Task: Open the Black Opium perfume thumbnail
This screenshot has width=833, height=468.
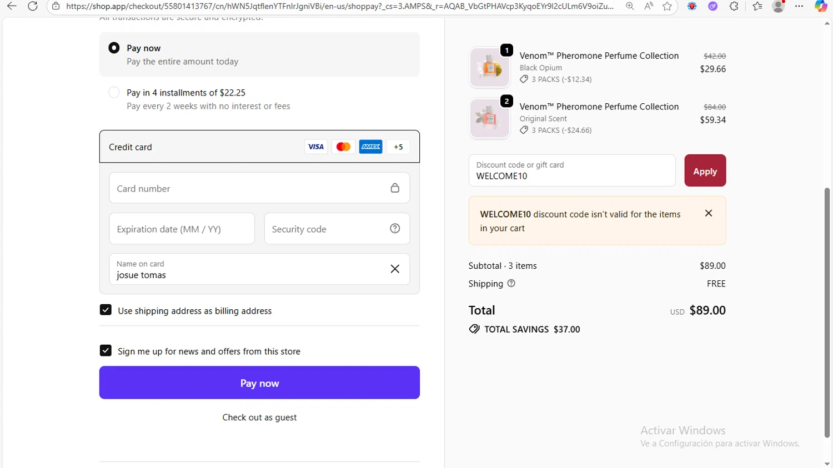Action: (x=490, y=67)
